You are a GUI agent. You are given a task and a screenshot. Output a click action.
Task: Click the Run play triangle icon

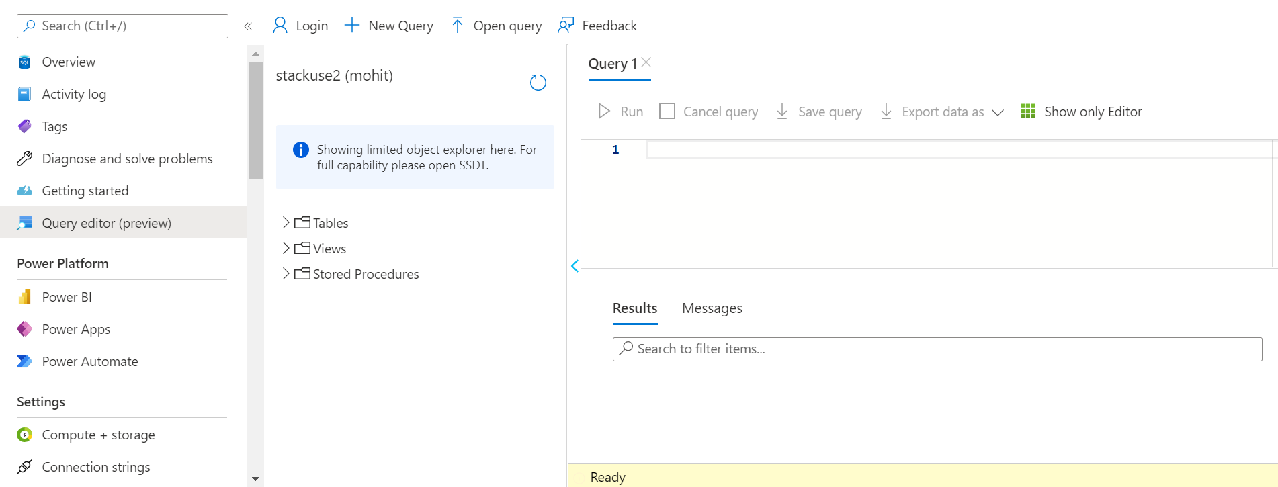604,111
